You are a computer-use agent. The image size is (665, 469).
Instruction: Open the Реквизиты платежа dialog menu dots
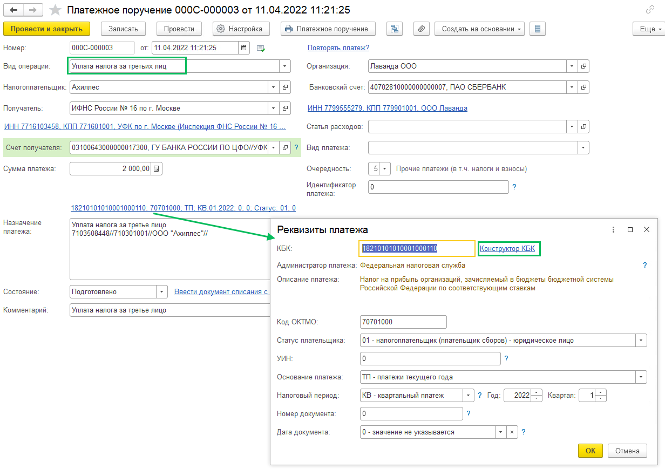(x=613, y=230)
